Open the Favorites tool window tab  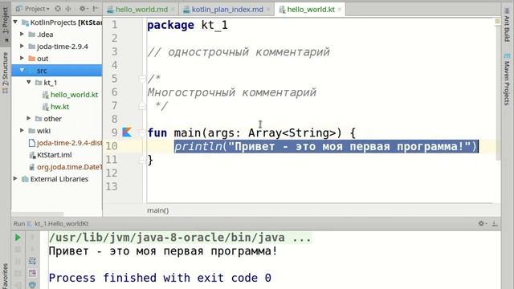(x=6, y=276)
